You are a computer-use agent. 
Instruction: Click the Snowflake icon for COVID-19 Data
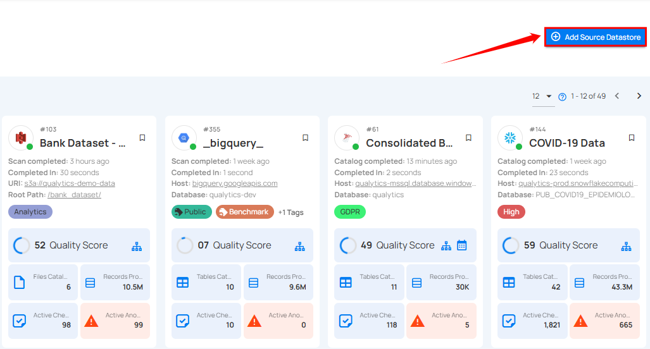click(x=509, y=137)
